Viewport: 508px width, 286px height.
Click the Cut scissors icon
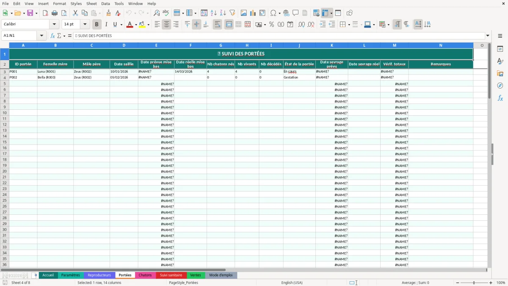click(x=75, y=13)
